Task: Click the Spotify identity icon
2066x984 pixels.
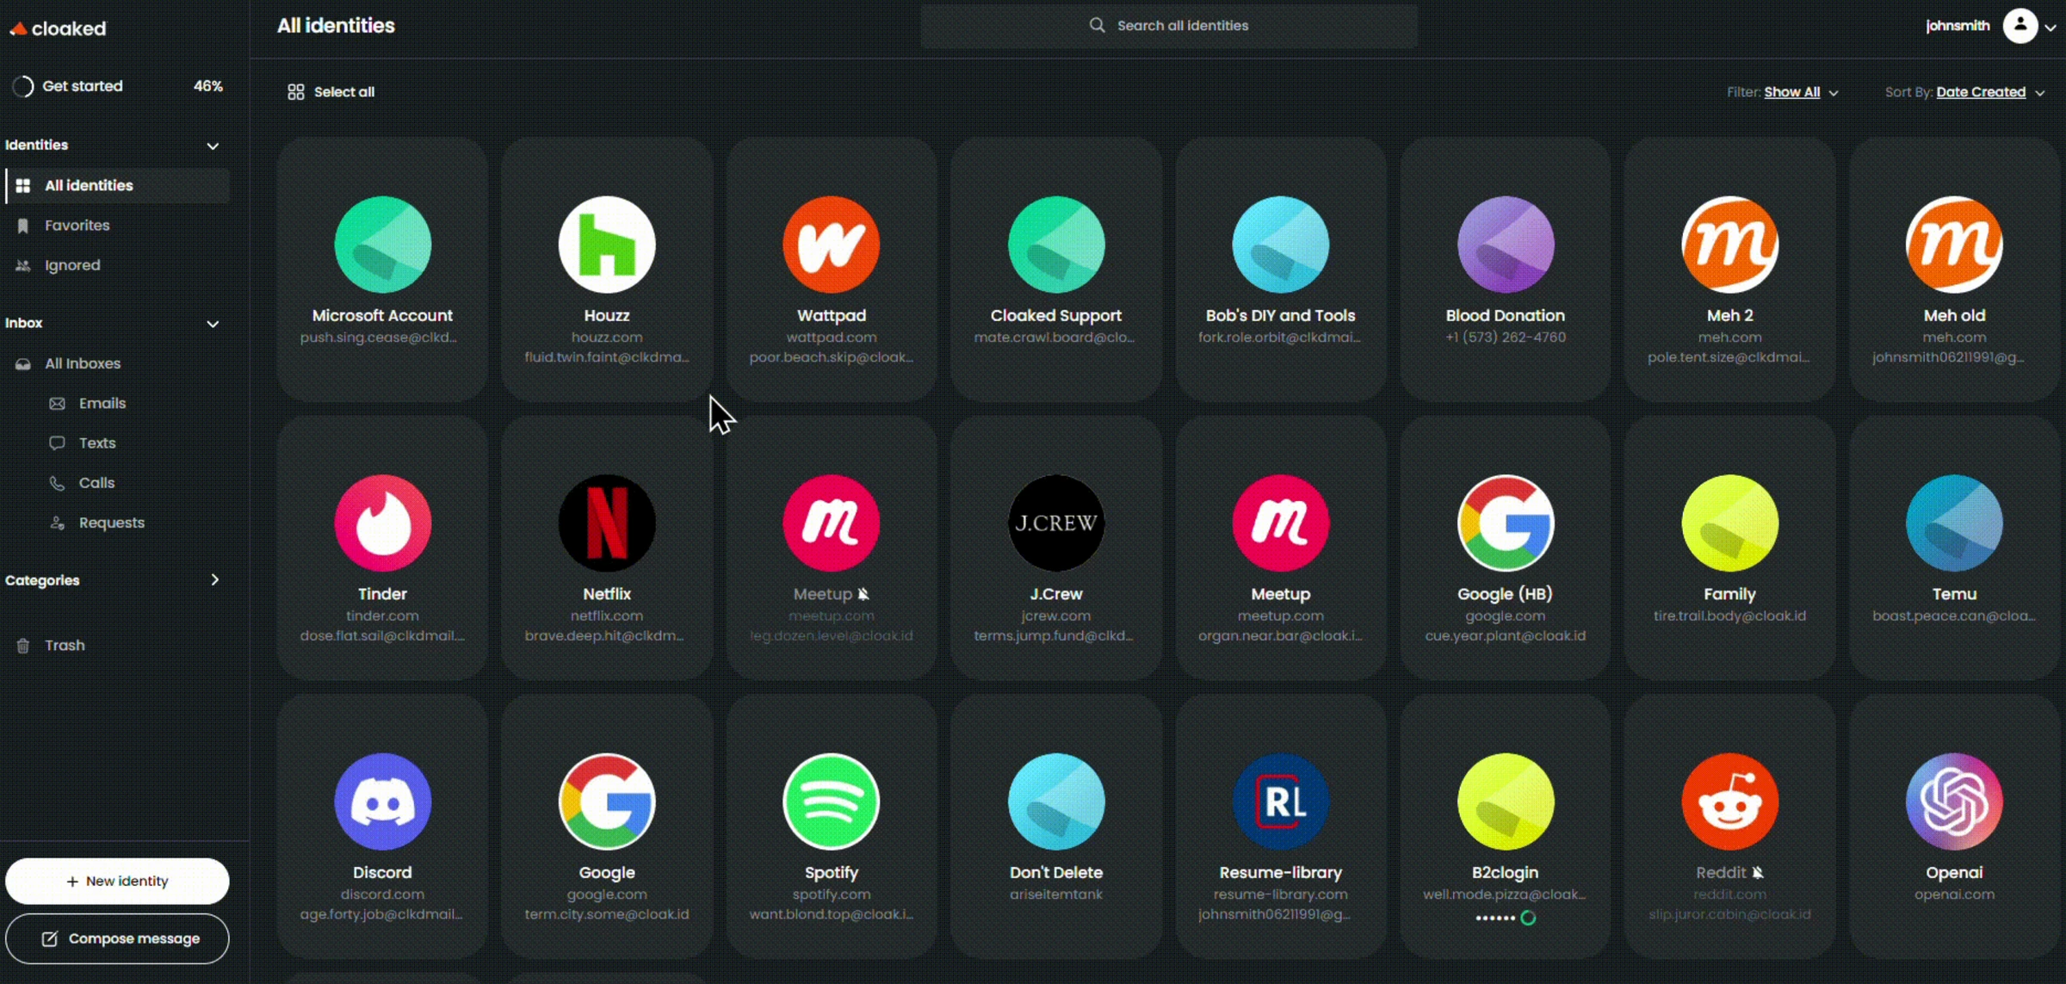Action: [x=830, y=801]
